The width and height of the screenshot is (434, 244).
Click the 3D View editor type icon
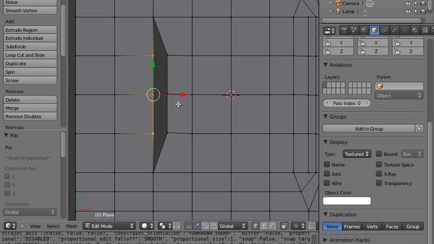[11, 226]
